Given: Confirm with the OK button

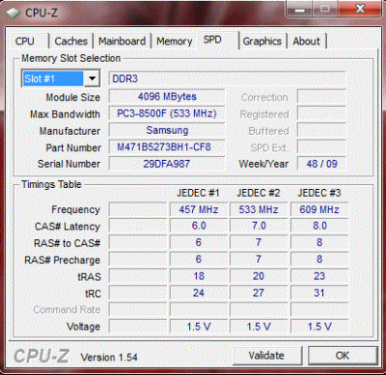Looking at the screenshot, I should (343, 356).
